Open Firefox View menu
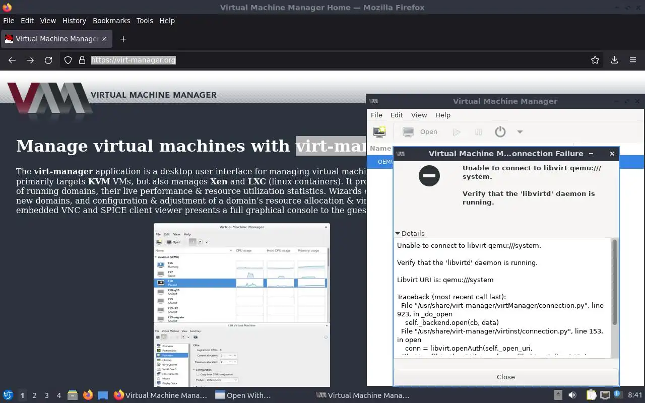Screen dimensions: 645x403 click(x=48, y=21)
